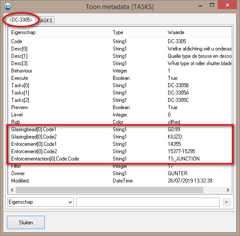The height and width of the screenshot is (236, 240).
Task: Open the Eigenschap dropdown list
Action: pyautogui.click(x=40, y=202)
